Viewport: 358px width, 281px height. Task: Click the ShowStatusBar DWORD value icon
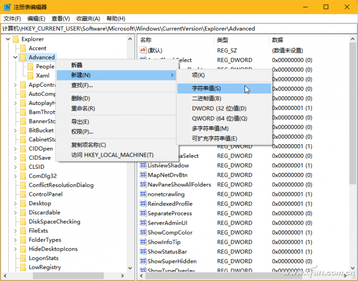pos(143,252)
